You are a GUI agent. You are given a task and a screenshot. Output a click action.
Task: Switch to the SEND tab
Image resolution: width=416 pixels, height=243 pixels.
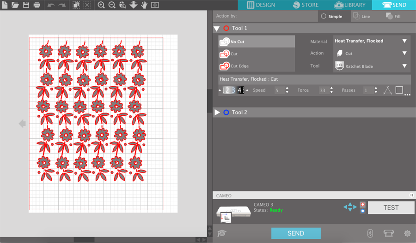394,5
